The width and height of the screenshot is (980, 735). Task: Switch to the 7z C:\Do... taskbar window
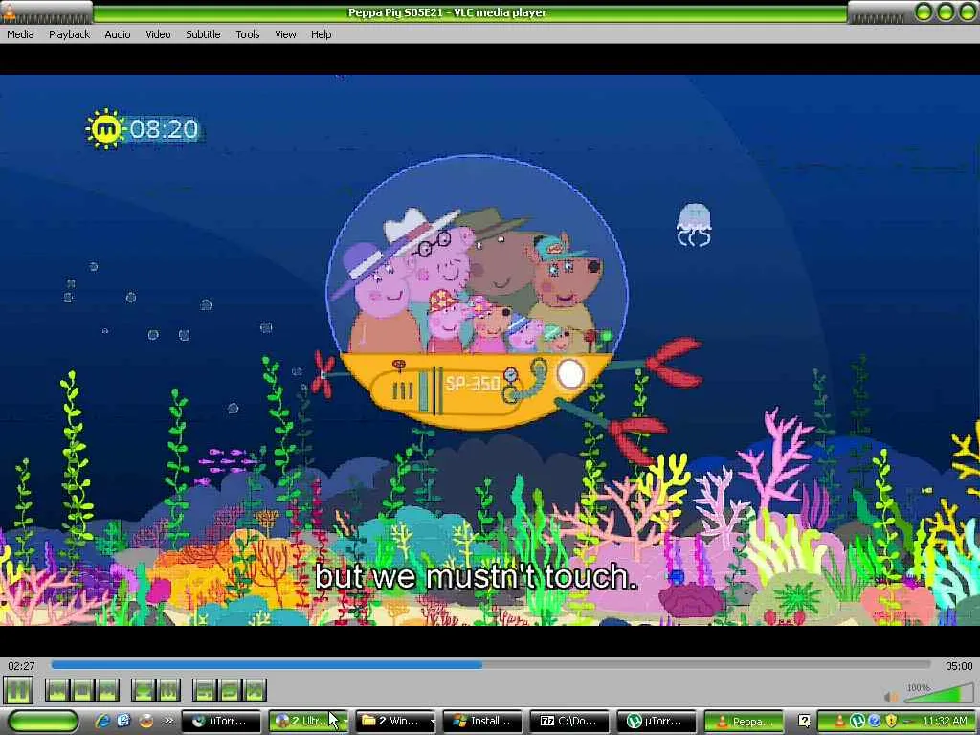[569, 721]
